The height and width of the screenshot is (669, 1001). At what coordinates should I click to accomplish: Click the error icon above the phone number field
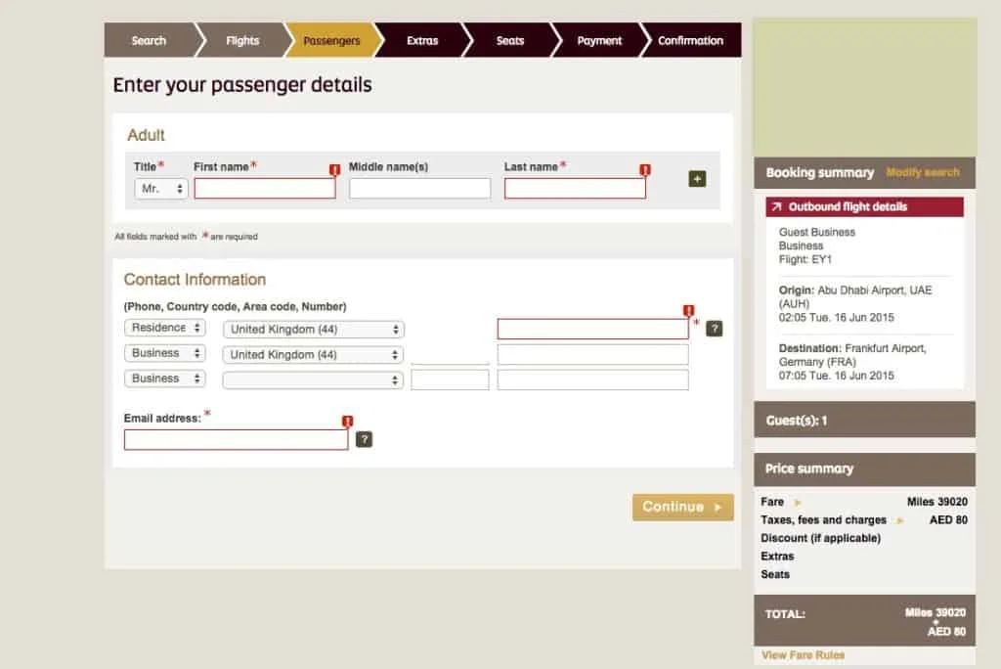688,311
